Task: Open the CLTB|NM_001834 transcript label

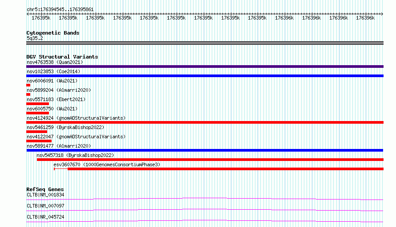Action: pyautogui.click(x=45, y=195)
